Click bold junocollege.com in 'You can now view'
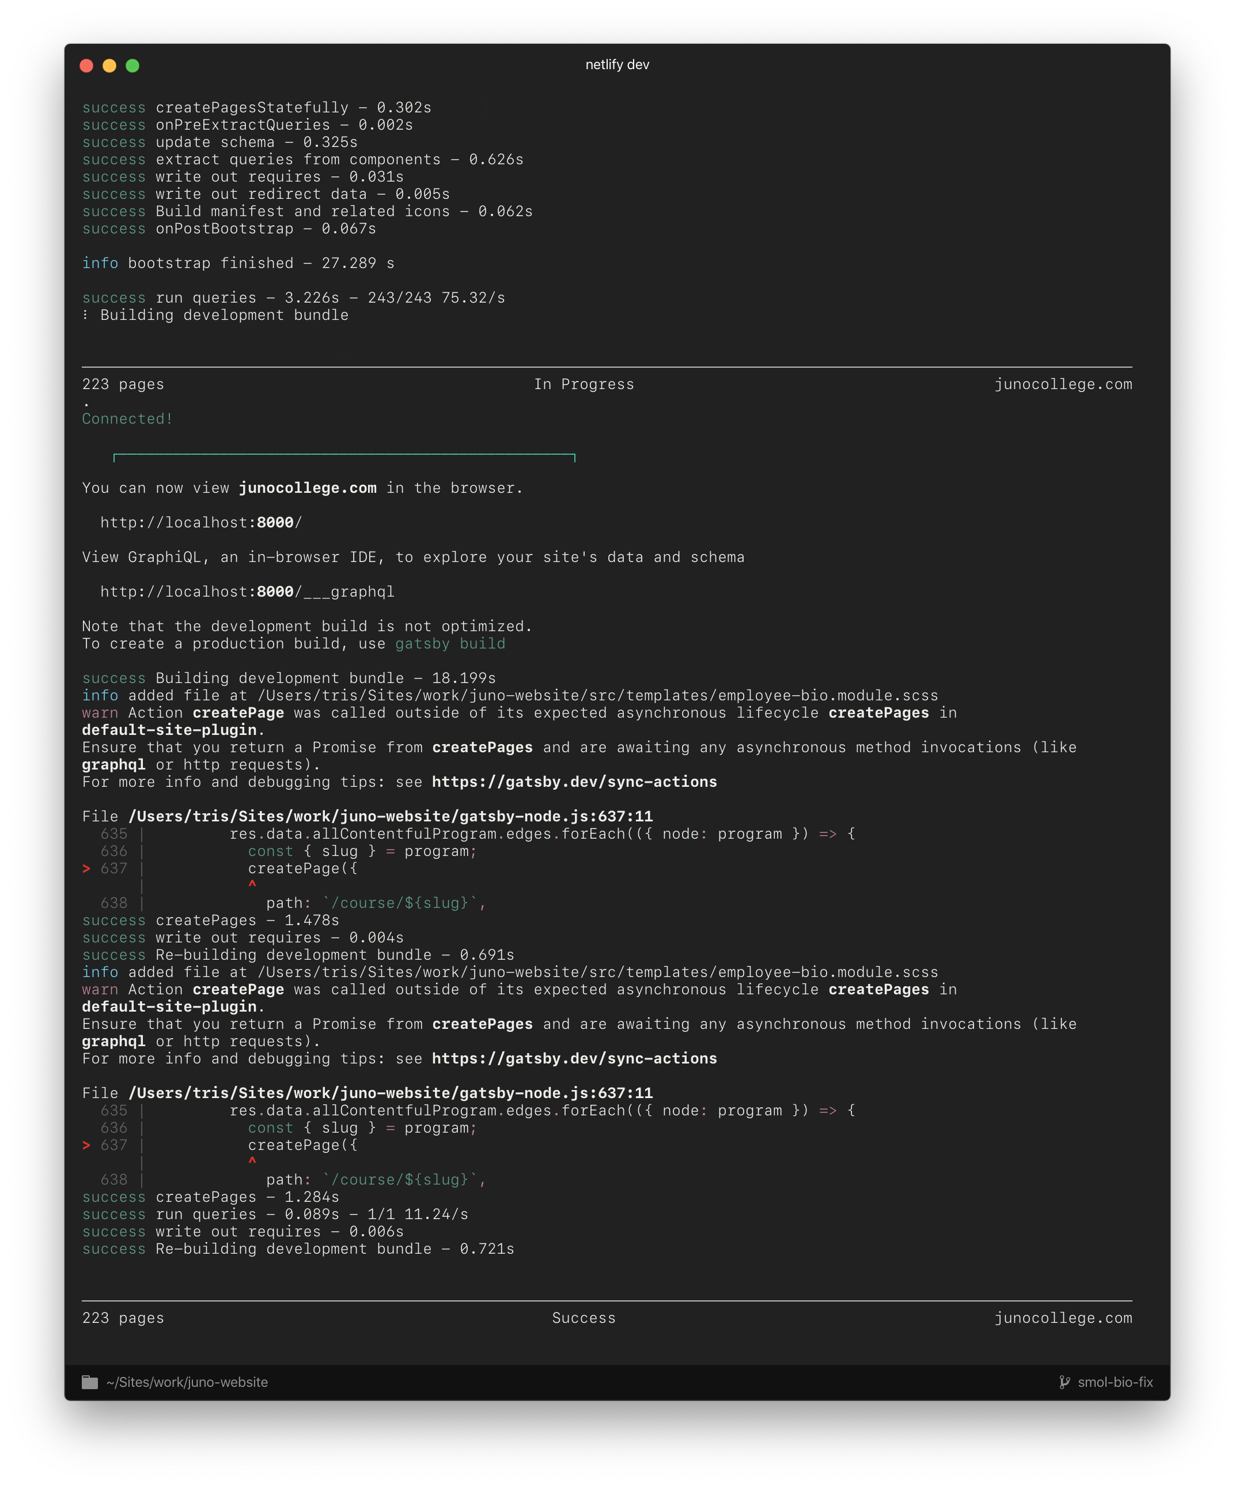Image resolution: width=1235 pixels, height=1486 pixels. [x=308, y=488]
